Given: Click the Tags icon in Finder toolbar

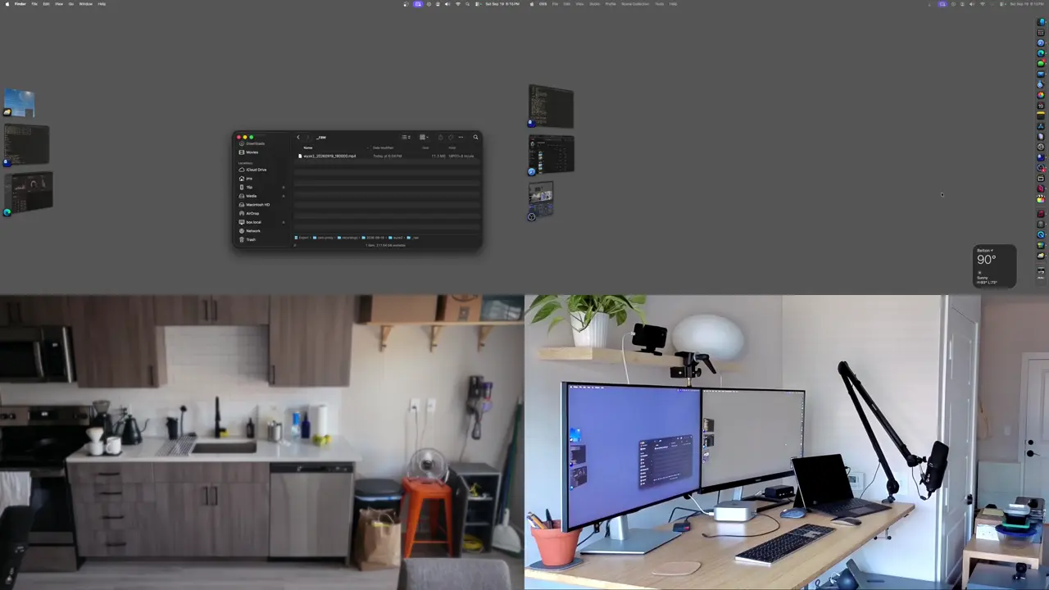Looking at the screenshot, I should coord(451,137).
